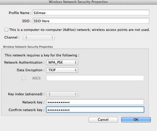Focus the Network key password field
Screen dimensions: 157x131
coord(95,102)
